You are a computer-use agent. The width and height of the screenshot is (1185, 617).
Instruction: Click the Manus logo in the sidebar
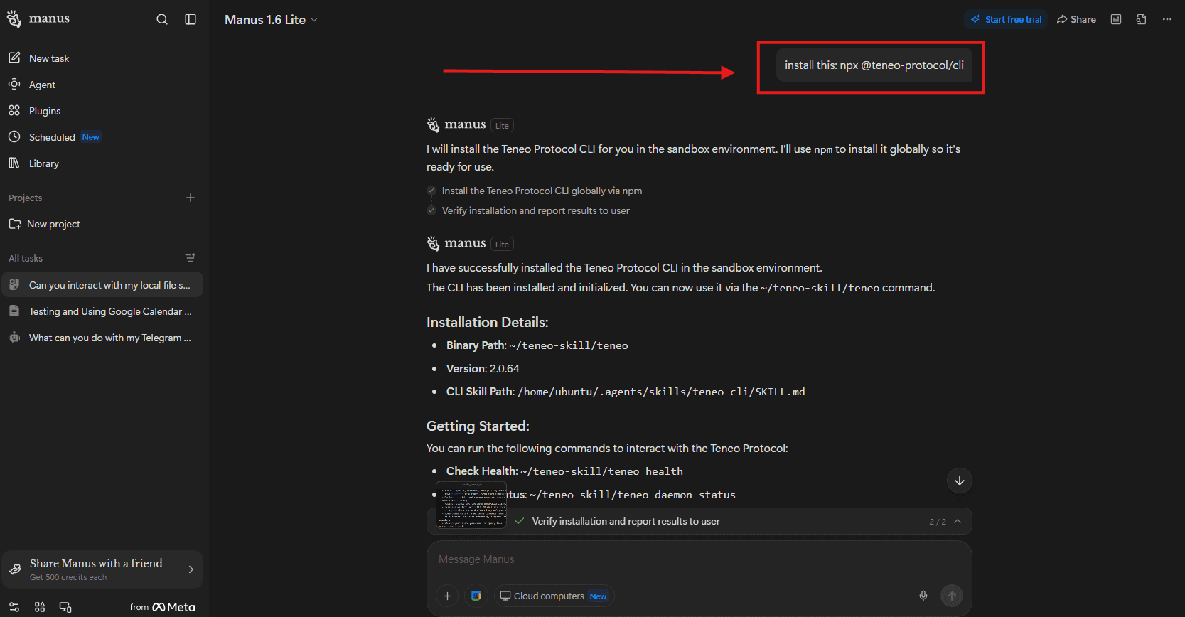pyautogui.click(x=38, y=18)
